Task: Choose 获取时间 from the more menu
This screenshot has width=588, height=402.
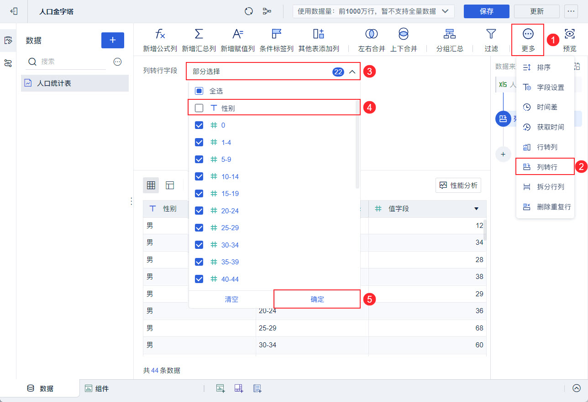Action: pyautogui.click(x=545, y=127)
